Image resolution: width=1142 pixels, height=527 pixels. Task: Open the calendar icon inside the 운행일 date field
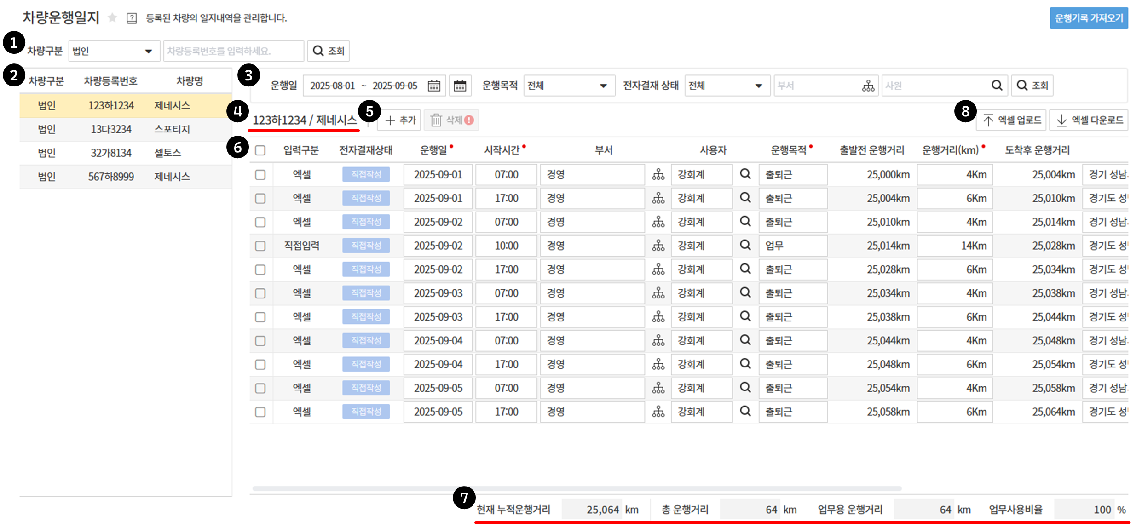tap(434, 86)
